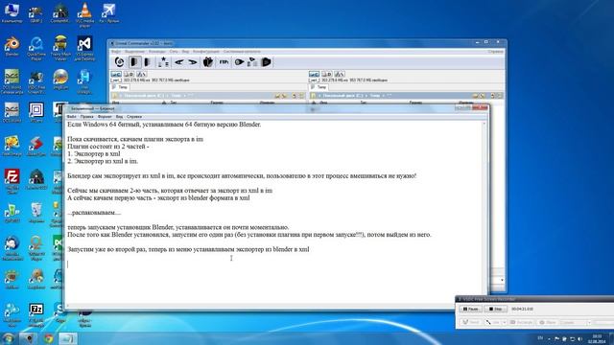Click the clock in system tray
Screen dimensions: 614x345
pos(598,338)
